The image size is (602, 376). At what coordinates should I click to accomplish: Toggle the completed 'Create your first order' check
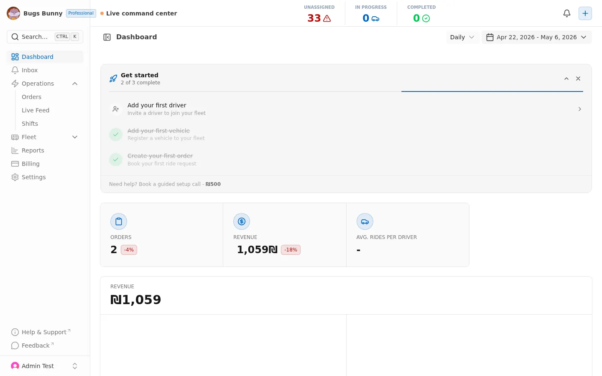(116, 160)
